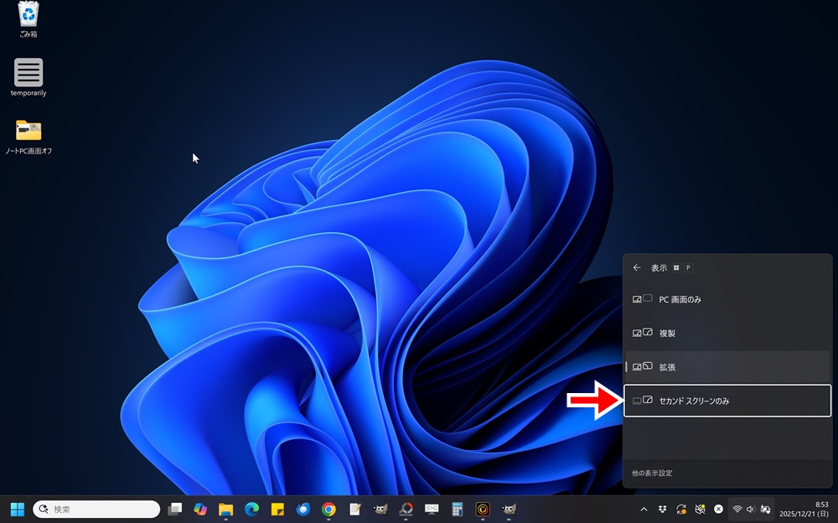Click the taskbar 検索 search box
Screen dimensions: 838x523
[x=96, y=509]
